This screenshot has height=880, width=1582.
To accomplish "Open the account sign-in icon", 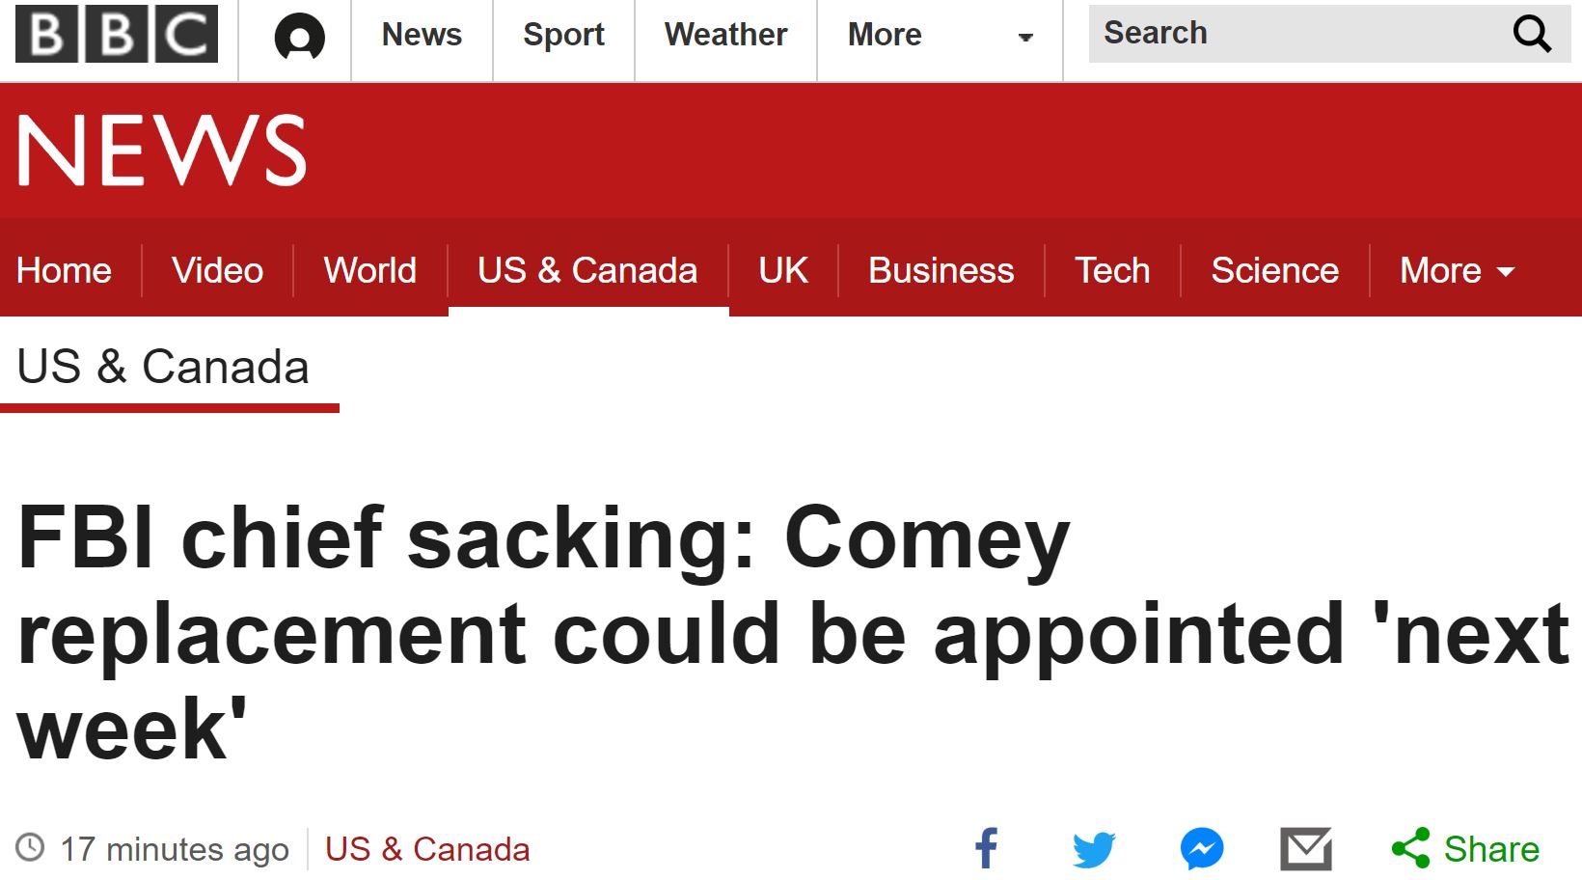I will click(x=299, y=38).
